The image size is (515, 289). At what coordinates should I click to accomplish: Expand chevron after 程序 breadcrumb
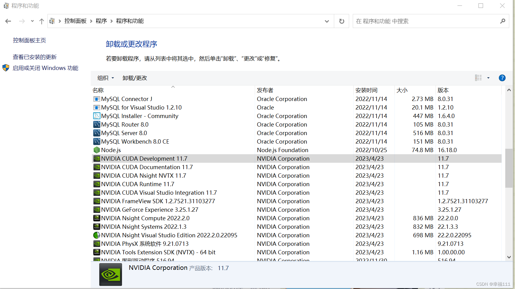pyautogui.click(x=111, y=21)
